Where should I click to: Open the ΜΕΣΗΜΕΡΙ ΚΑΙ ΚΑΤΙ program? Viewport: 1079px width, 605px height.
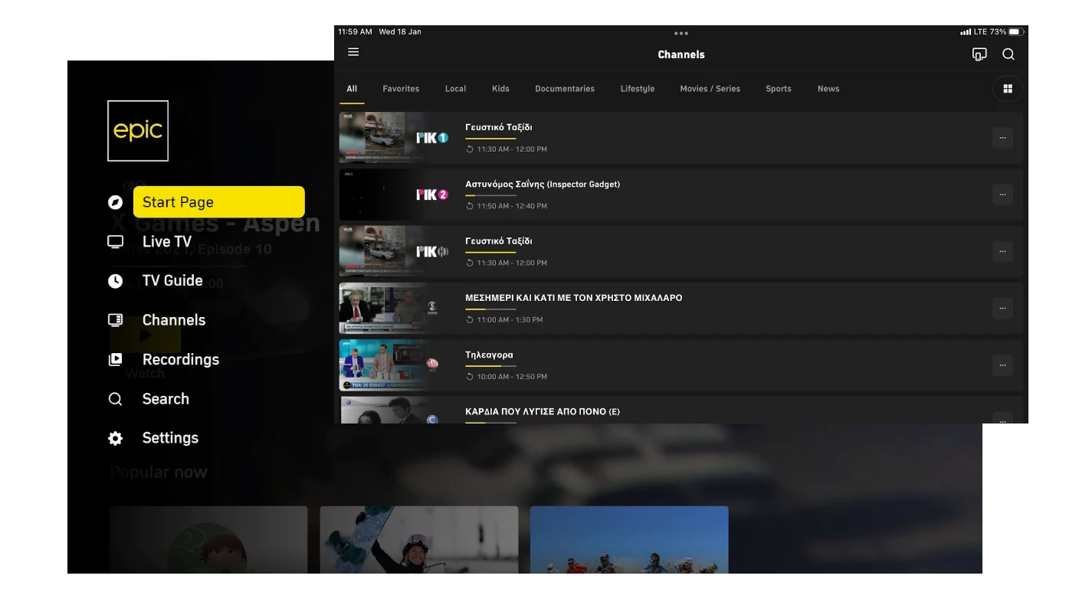coord(573,297)
